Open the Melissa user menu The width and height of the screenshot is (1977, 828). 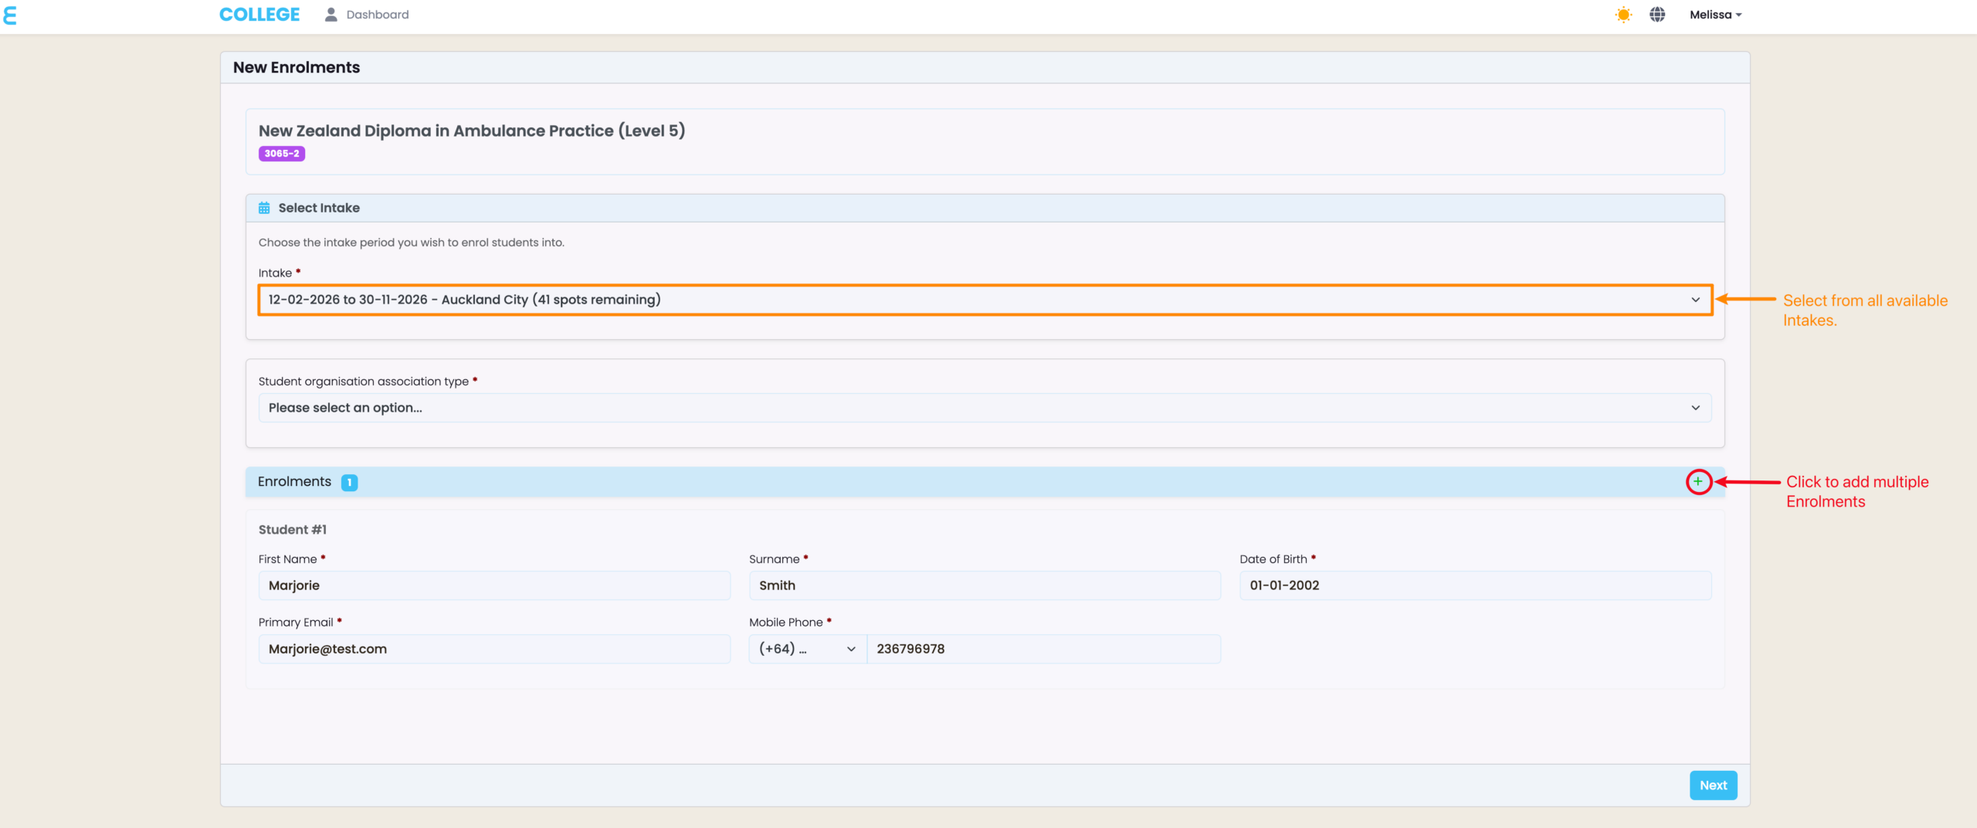pyautogui.click(x=1715, y=15)
